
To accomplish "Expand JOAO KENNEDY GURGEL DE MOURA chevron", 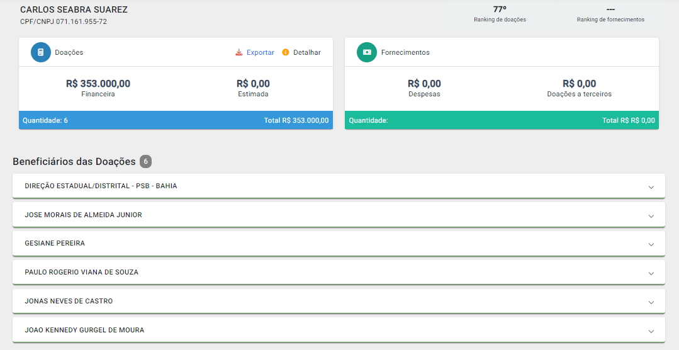I will pos(651,331).
